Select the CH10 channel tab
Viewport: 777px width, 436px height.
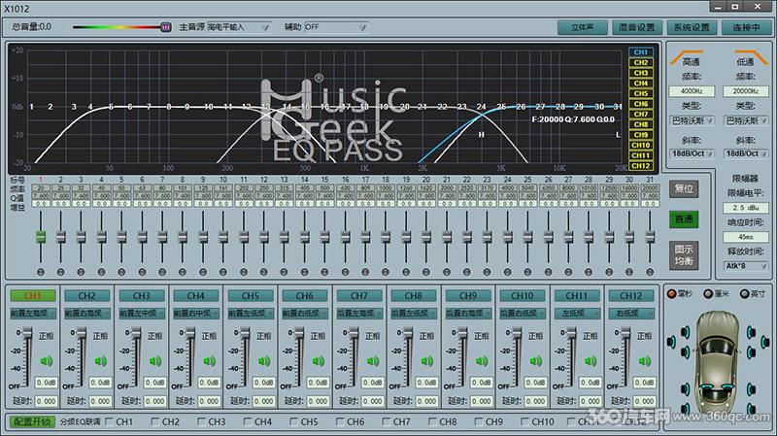click(x=523, y=296)
